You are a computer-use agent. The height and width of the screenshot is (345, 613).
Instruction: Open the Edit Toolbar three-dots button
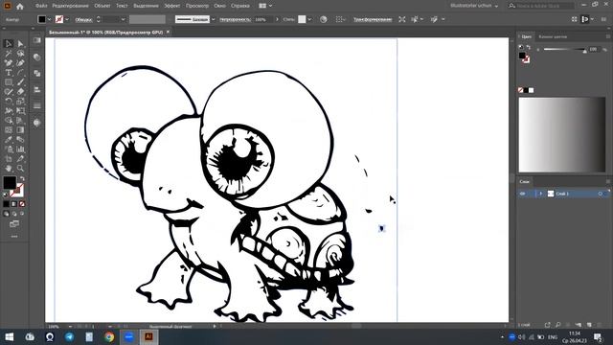(x=14, y=237)
